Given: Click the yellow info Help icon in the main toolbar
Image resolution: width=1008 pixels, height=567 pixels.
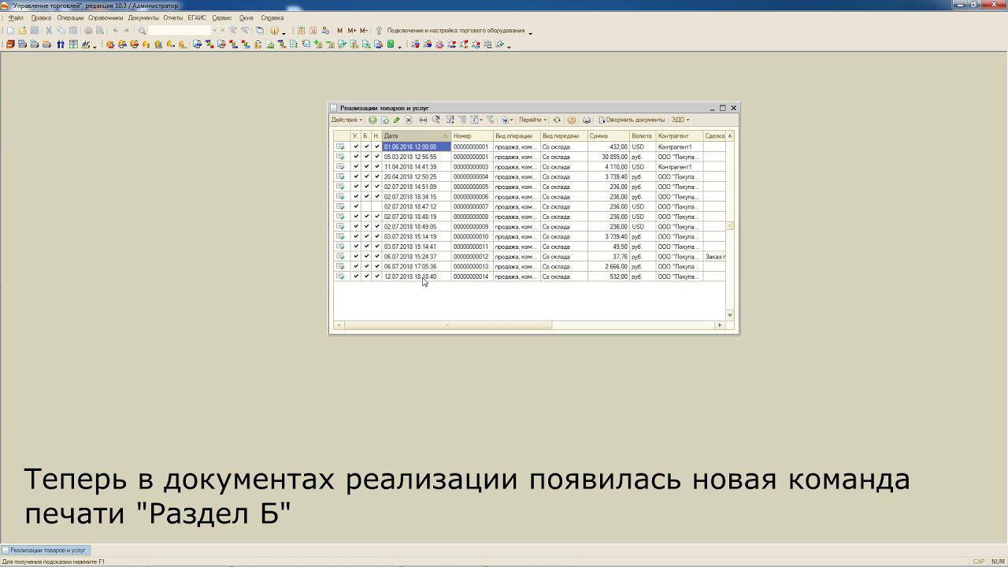Looking at the screenshot, I should [x=274, y=31].
